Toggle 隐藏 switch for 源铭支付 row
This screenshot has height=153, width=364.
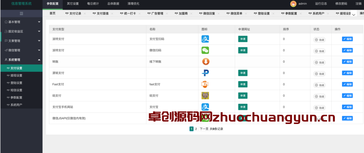tap(320, 74)
